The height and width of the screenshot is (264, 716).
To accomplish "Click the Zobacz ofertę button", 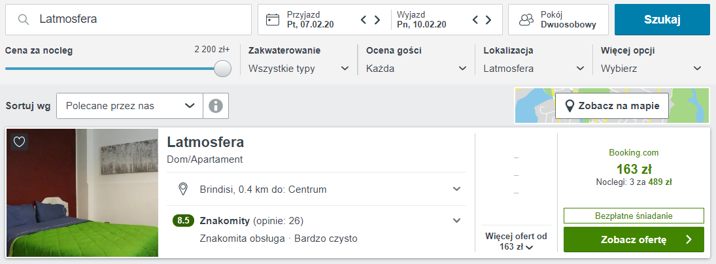I will tap(633, 240).
